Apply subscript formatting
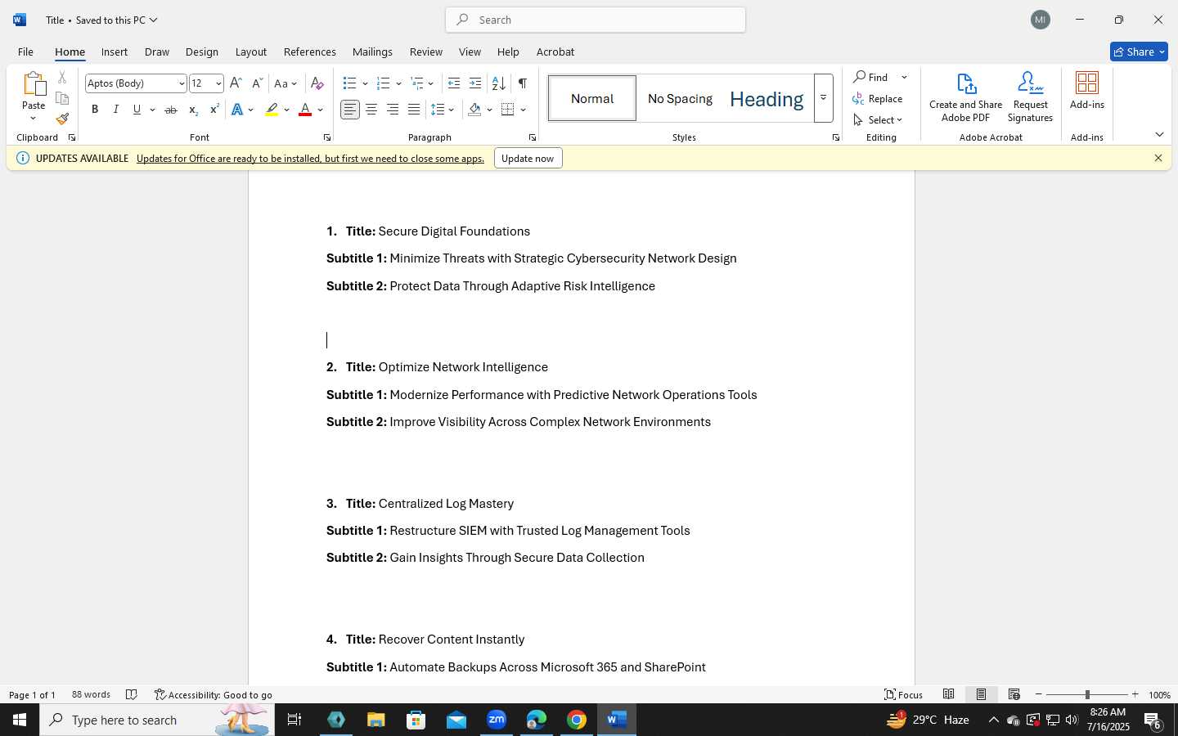This screenshot has height=736, width=1178. coord(193,110)
